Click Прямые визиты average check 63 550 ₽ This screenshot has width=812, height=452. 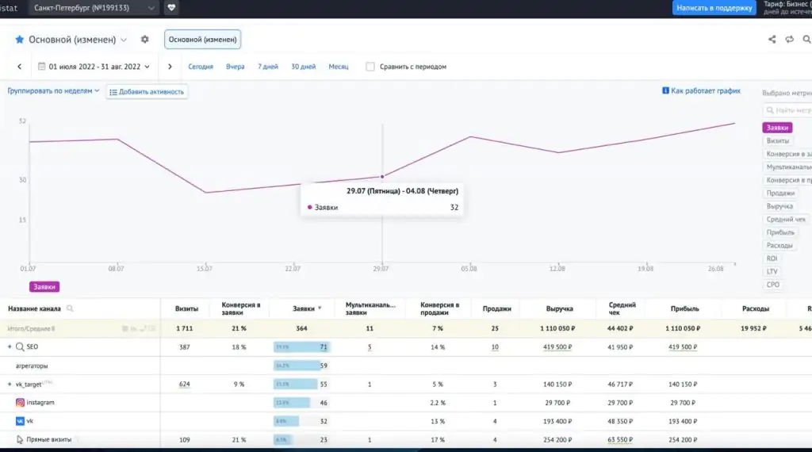click(x=620, y=439)
